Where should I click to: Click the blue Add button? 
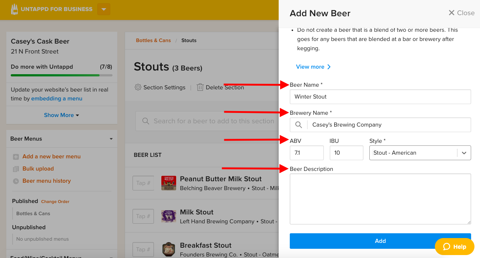pyautogui.click(x=380, y=241)
